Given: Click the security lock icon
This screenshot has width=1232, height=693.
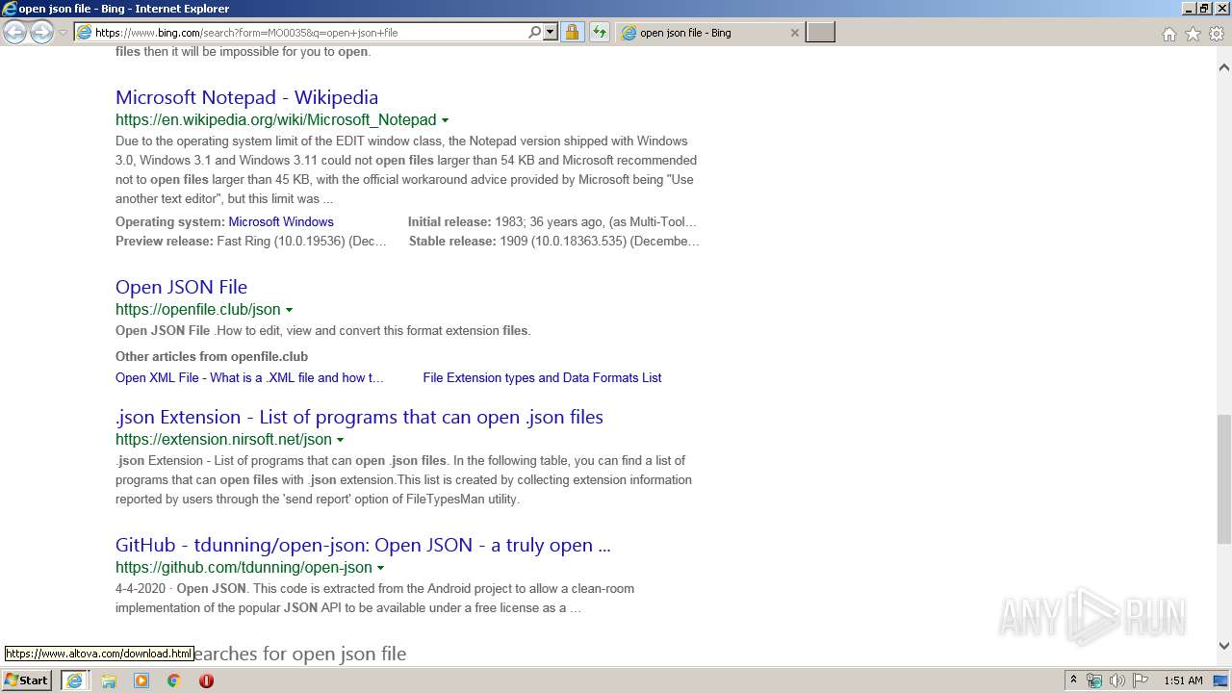Looking at the screenshot, I should click(x=572, y=32).
